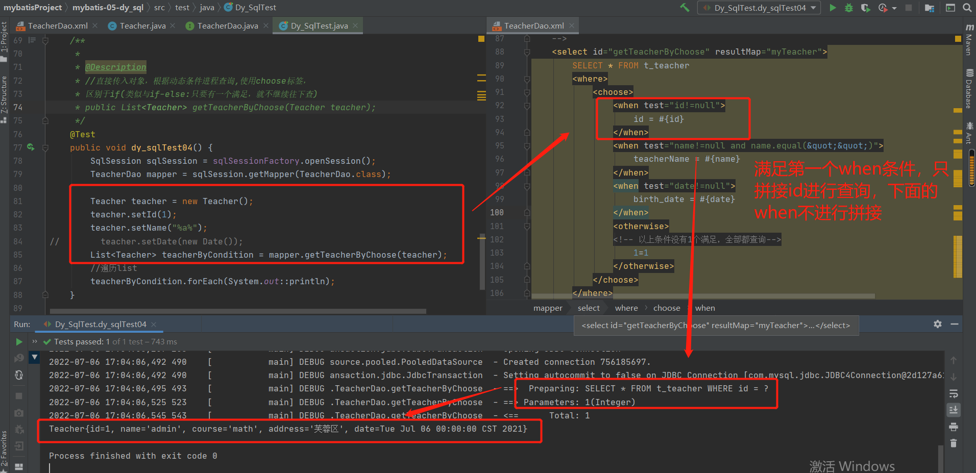Viewport: 976px width, 473px height.
Task: Collapse the when id fold at line 92
Action: pos(527,105)
